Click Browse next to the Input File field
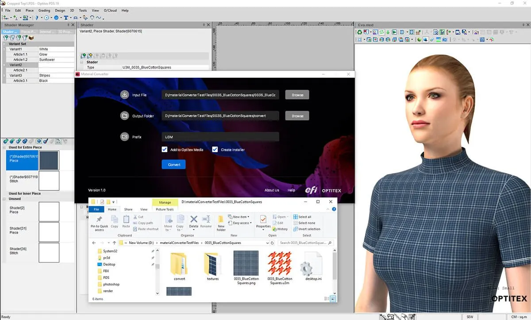 297,95
